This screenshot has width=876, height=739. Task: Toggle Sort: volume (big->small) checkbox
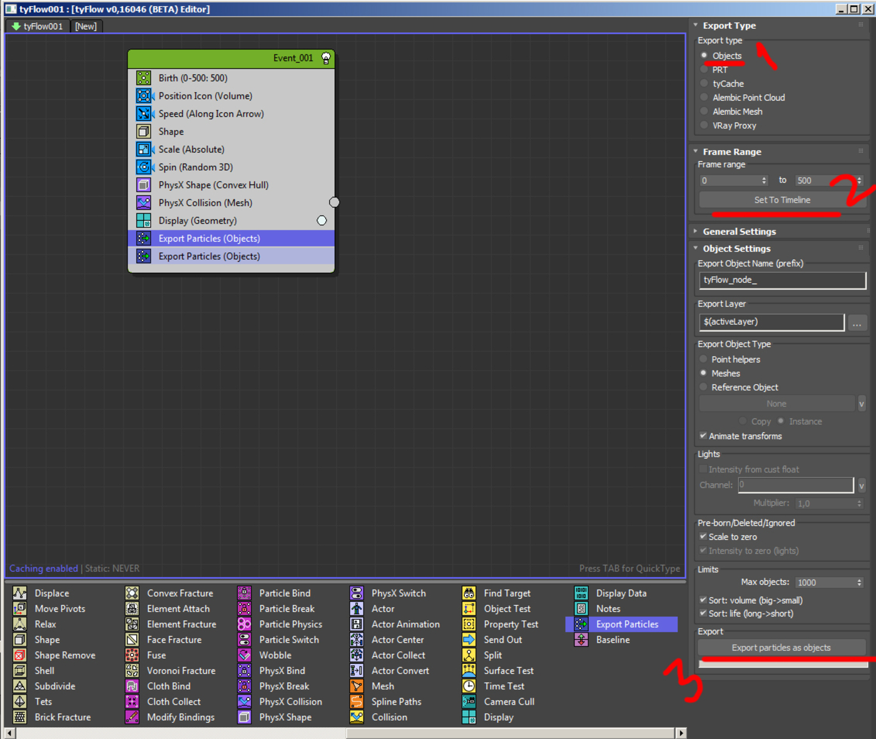(703, 600)
